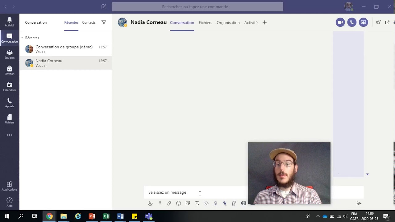The width and height of the screenshot is (395, 222).
Task: Open the Calendrier view
Action: [10, 87]
